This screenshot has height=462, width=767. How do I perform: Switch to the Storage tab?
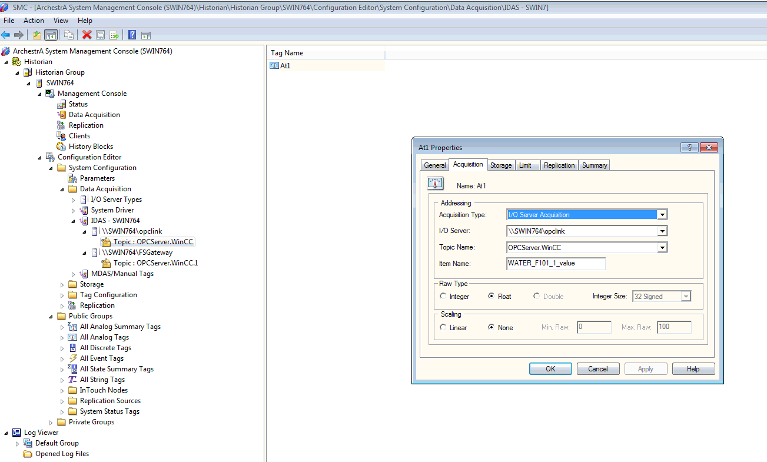coord(501,165)
